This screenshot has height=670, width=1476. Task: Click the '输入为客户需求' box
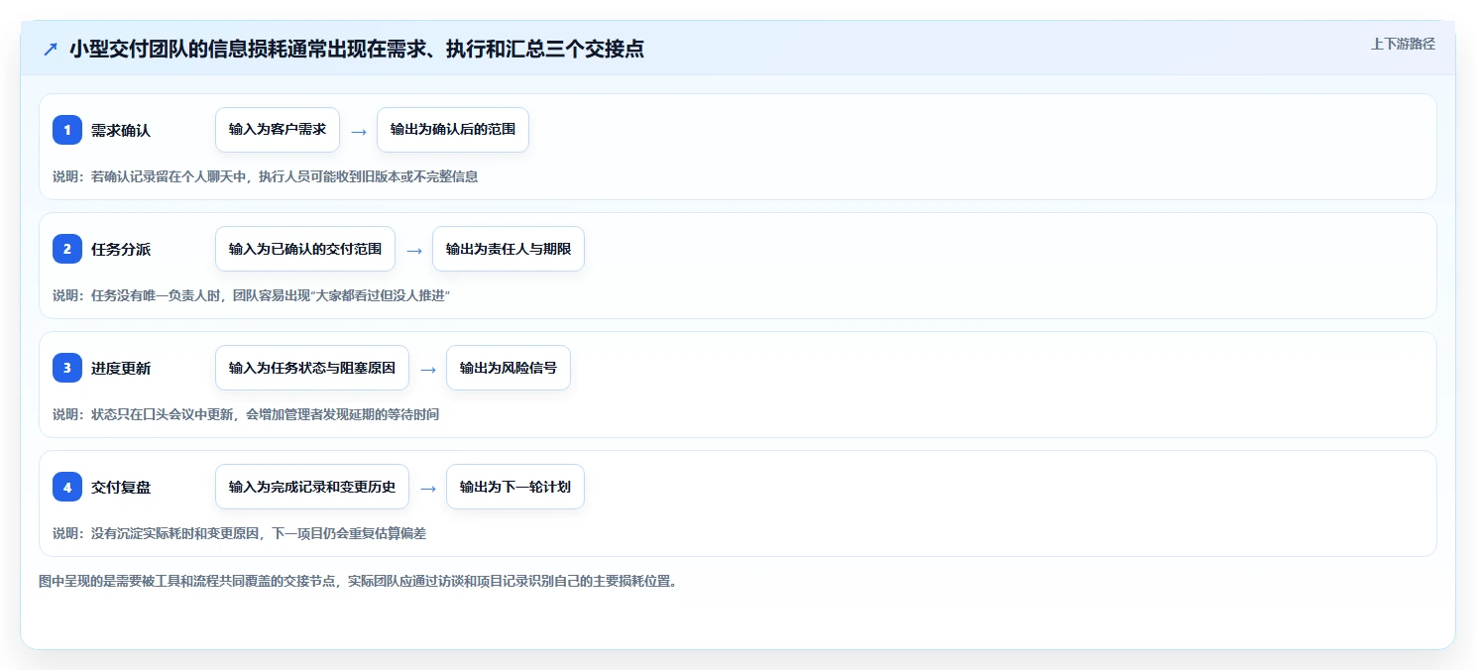pyautogui.click(x=278, y=130)
